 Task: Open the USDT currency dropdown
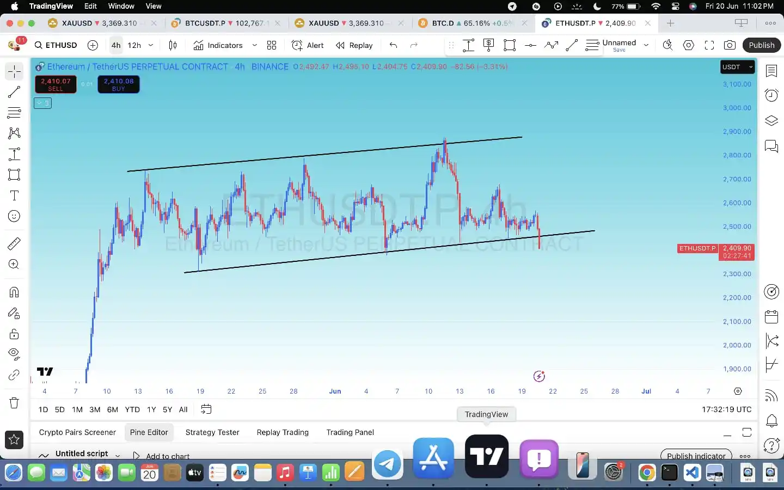[737, 67]
